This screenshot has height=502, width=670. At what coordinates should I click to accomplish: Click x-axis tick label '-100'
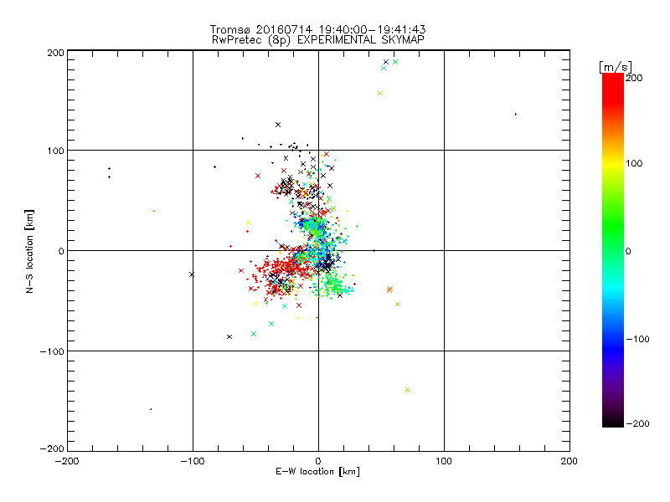(193, 461)
